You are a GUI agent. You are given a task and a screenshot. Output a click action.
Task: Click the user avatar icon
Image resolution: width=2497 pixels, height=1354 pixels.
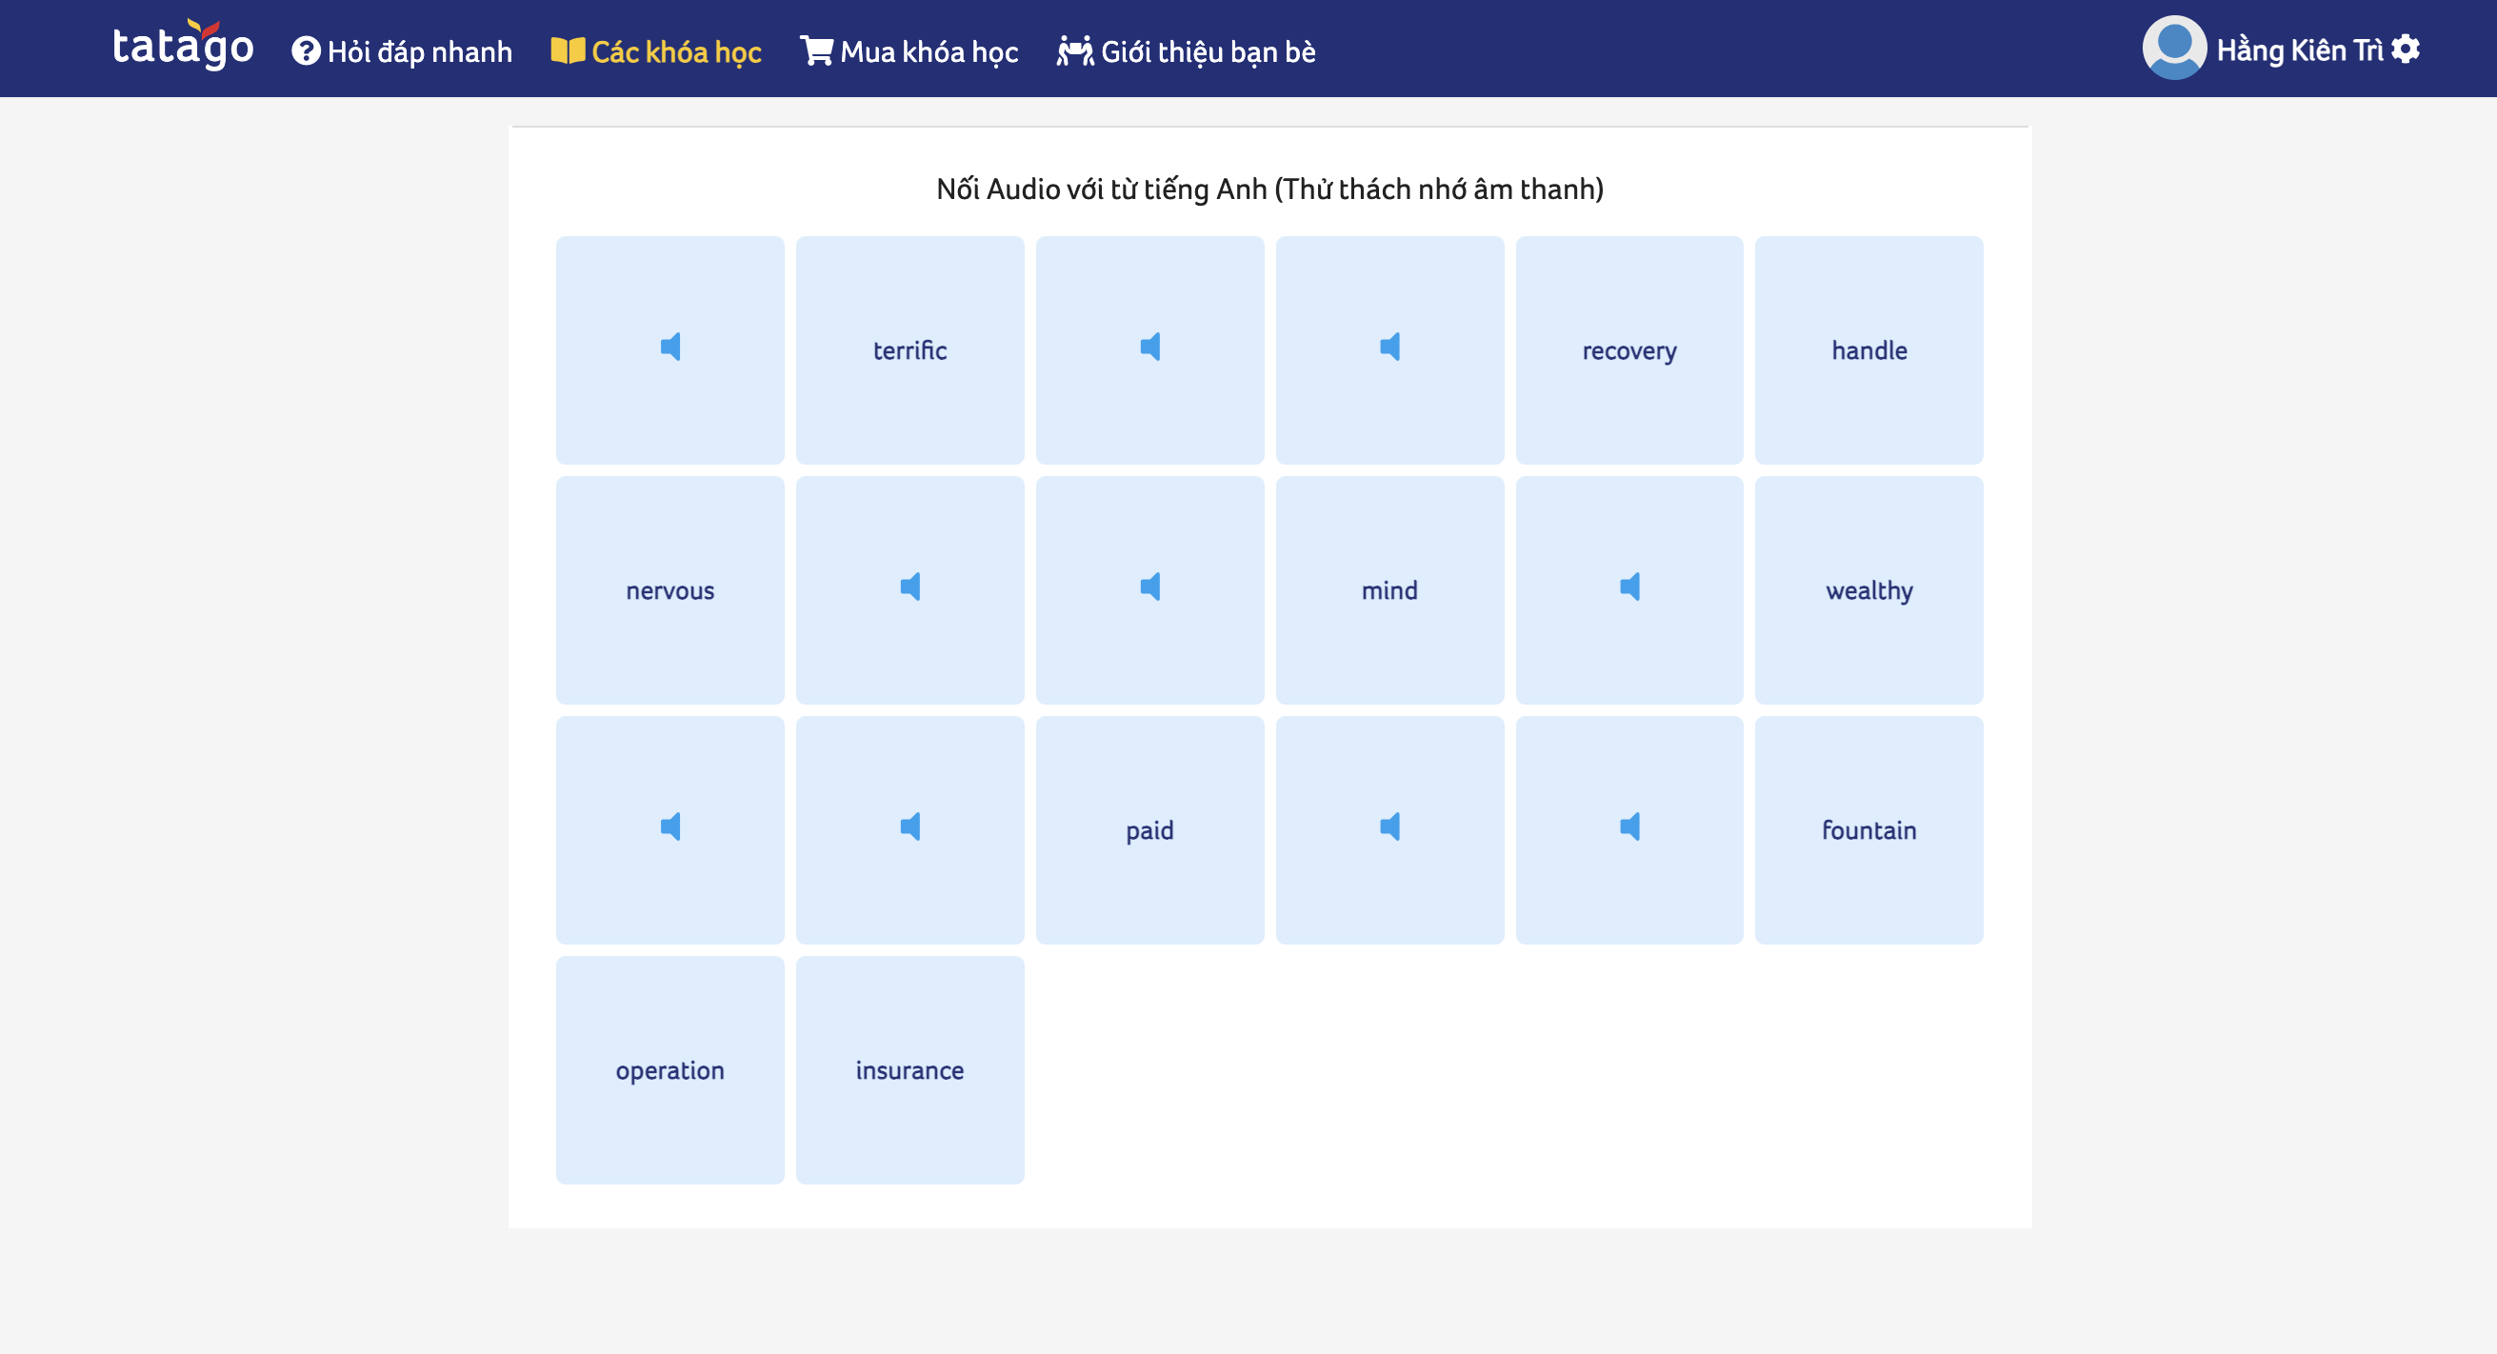pos(2173,48)
